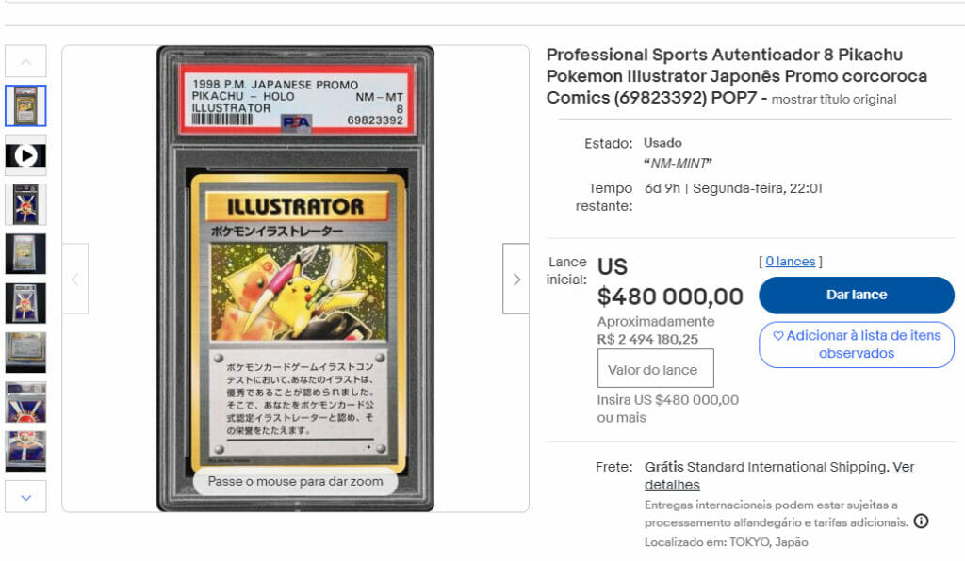Image resolution: width=965 pixels, height=561 pixels.
Task: Play the listing video thumbnail
Action: click(25, 155)
